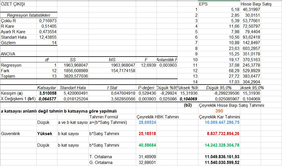The width and height of the screenshot is (282, 166).
Task: Select EPS value 68,29
Action: point(234,71)
